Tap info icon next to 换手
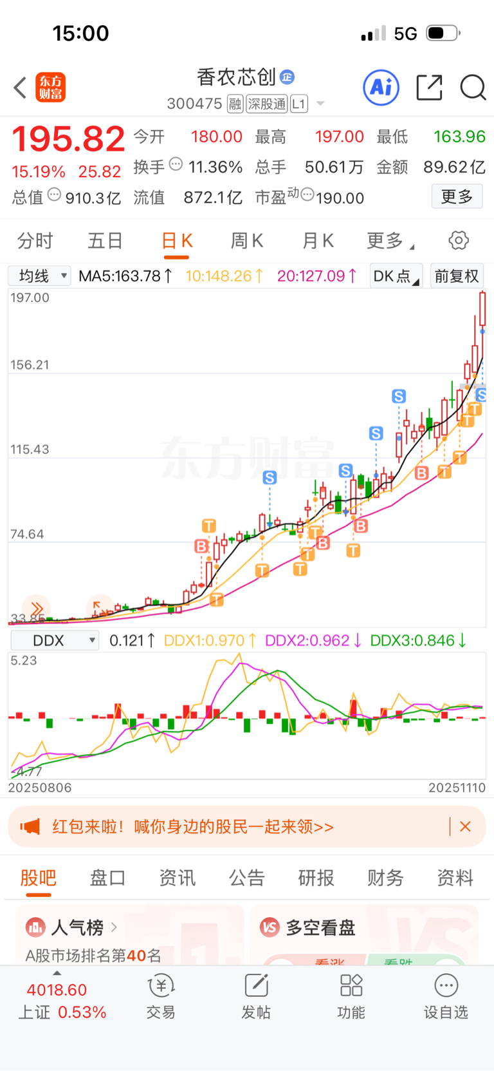This screenshot has height=1071, width=494. [x=176, y=165]
